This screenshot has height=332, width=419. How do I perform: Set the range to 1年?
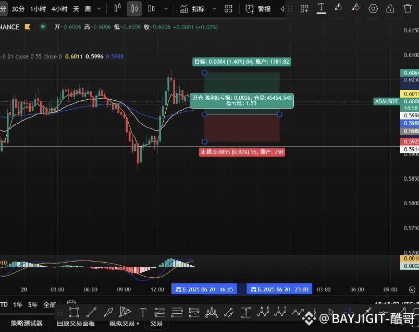click(18, 305)
